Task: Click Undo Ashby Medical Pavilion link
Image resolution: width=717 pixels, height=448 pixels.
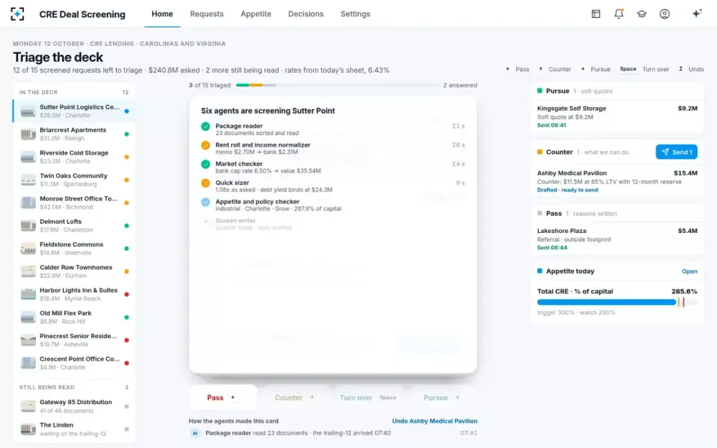Action: click(x=434, y=421)
